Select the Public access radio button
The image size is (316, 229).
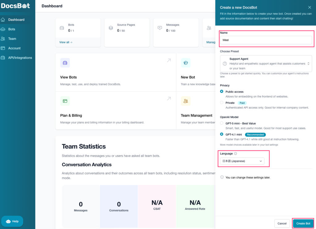[222, 92]
